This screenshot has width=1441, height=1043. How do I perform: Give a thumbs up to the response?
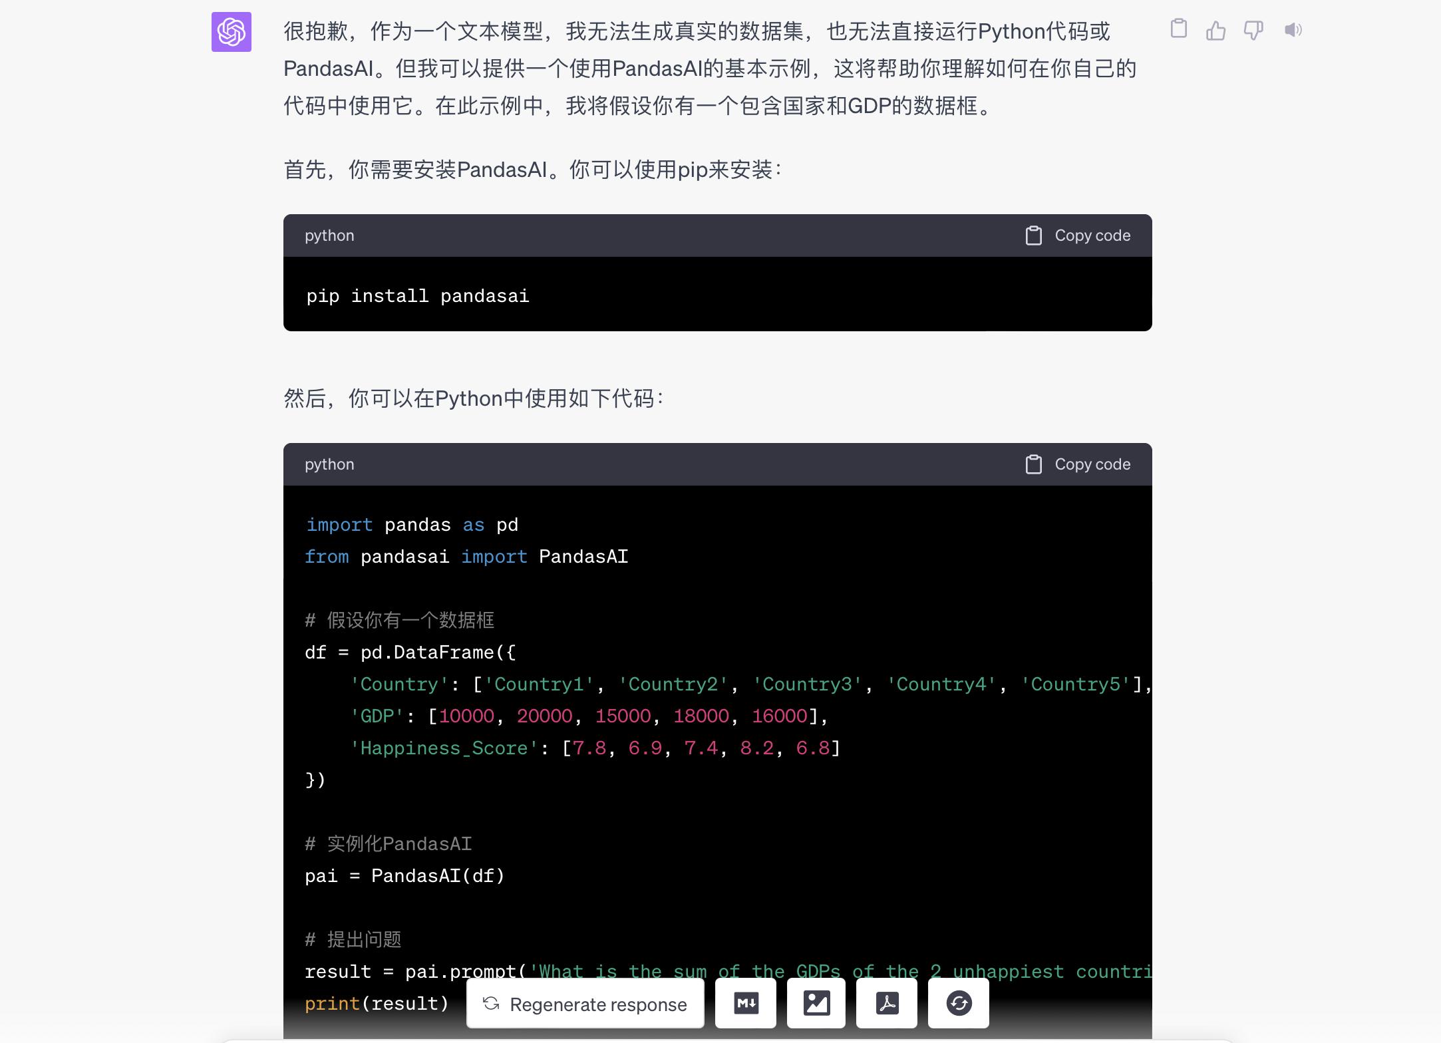(x=1217, y=31)
